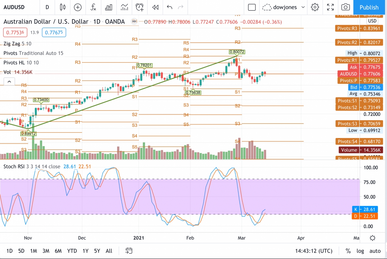Open the go-to-date calendar icon
This screenshot has width=387, height=259.
click(x=129, y=251)
